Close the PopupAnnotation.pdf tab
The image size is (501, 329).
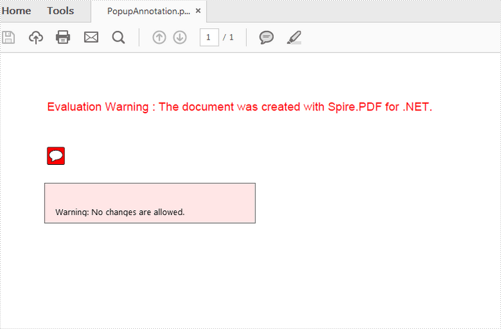pyautogui.click(x=198, y=11)
